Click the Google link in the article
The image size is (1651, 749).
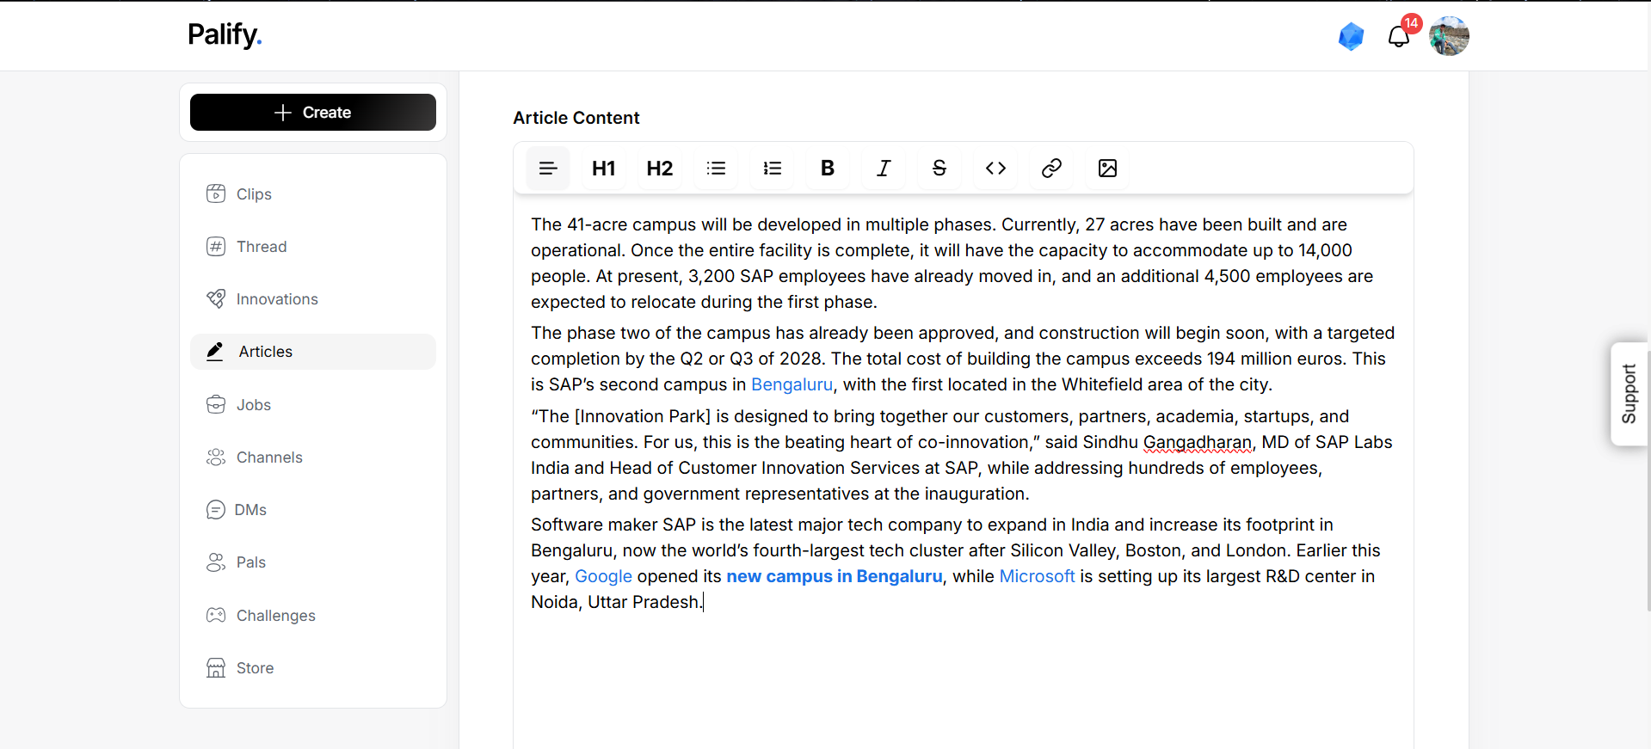pyautogui.click(x=603, y=576)
